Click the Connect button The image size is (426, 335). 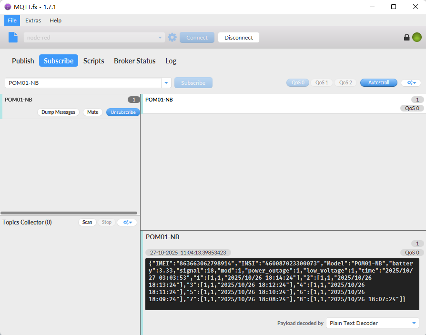[x=197, y=38]
